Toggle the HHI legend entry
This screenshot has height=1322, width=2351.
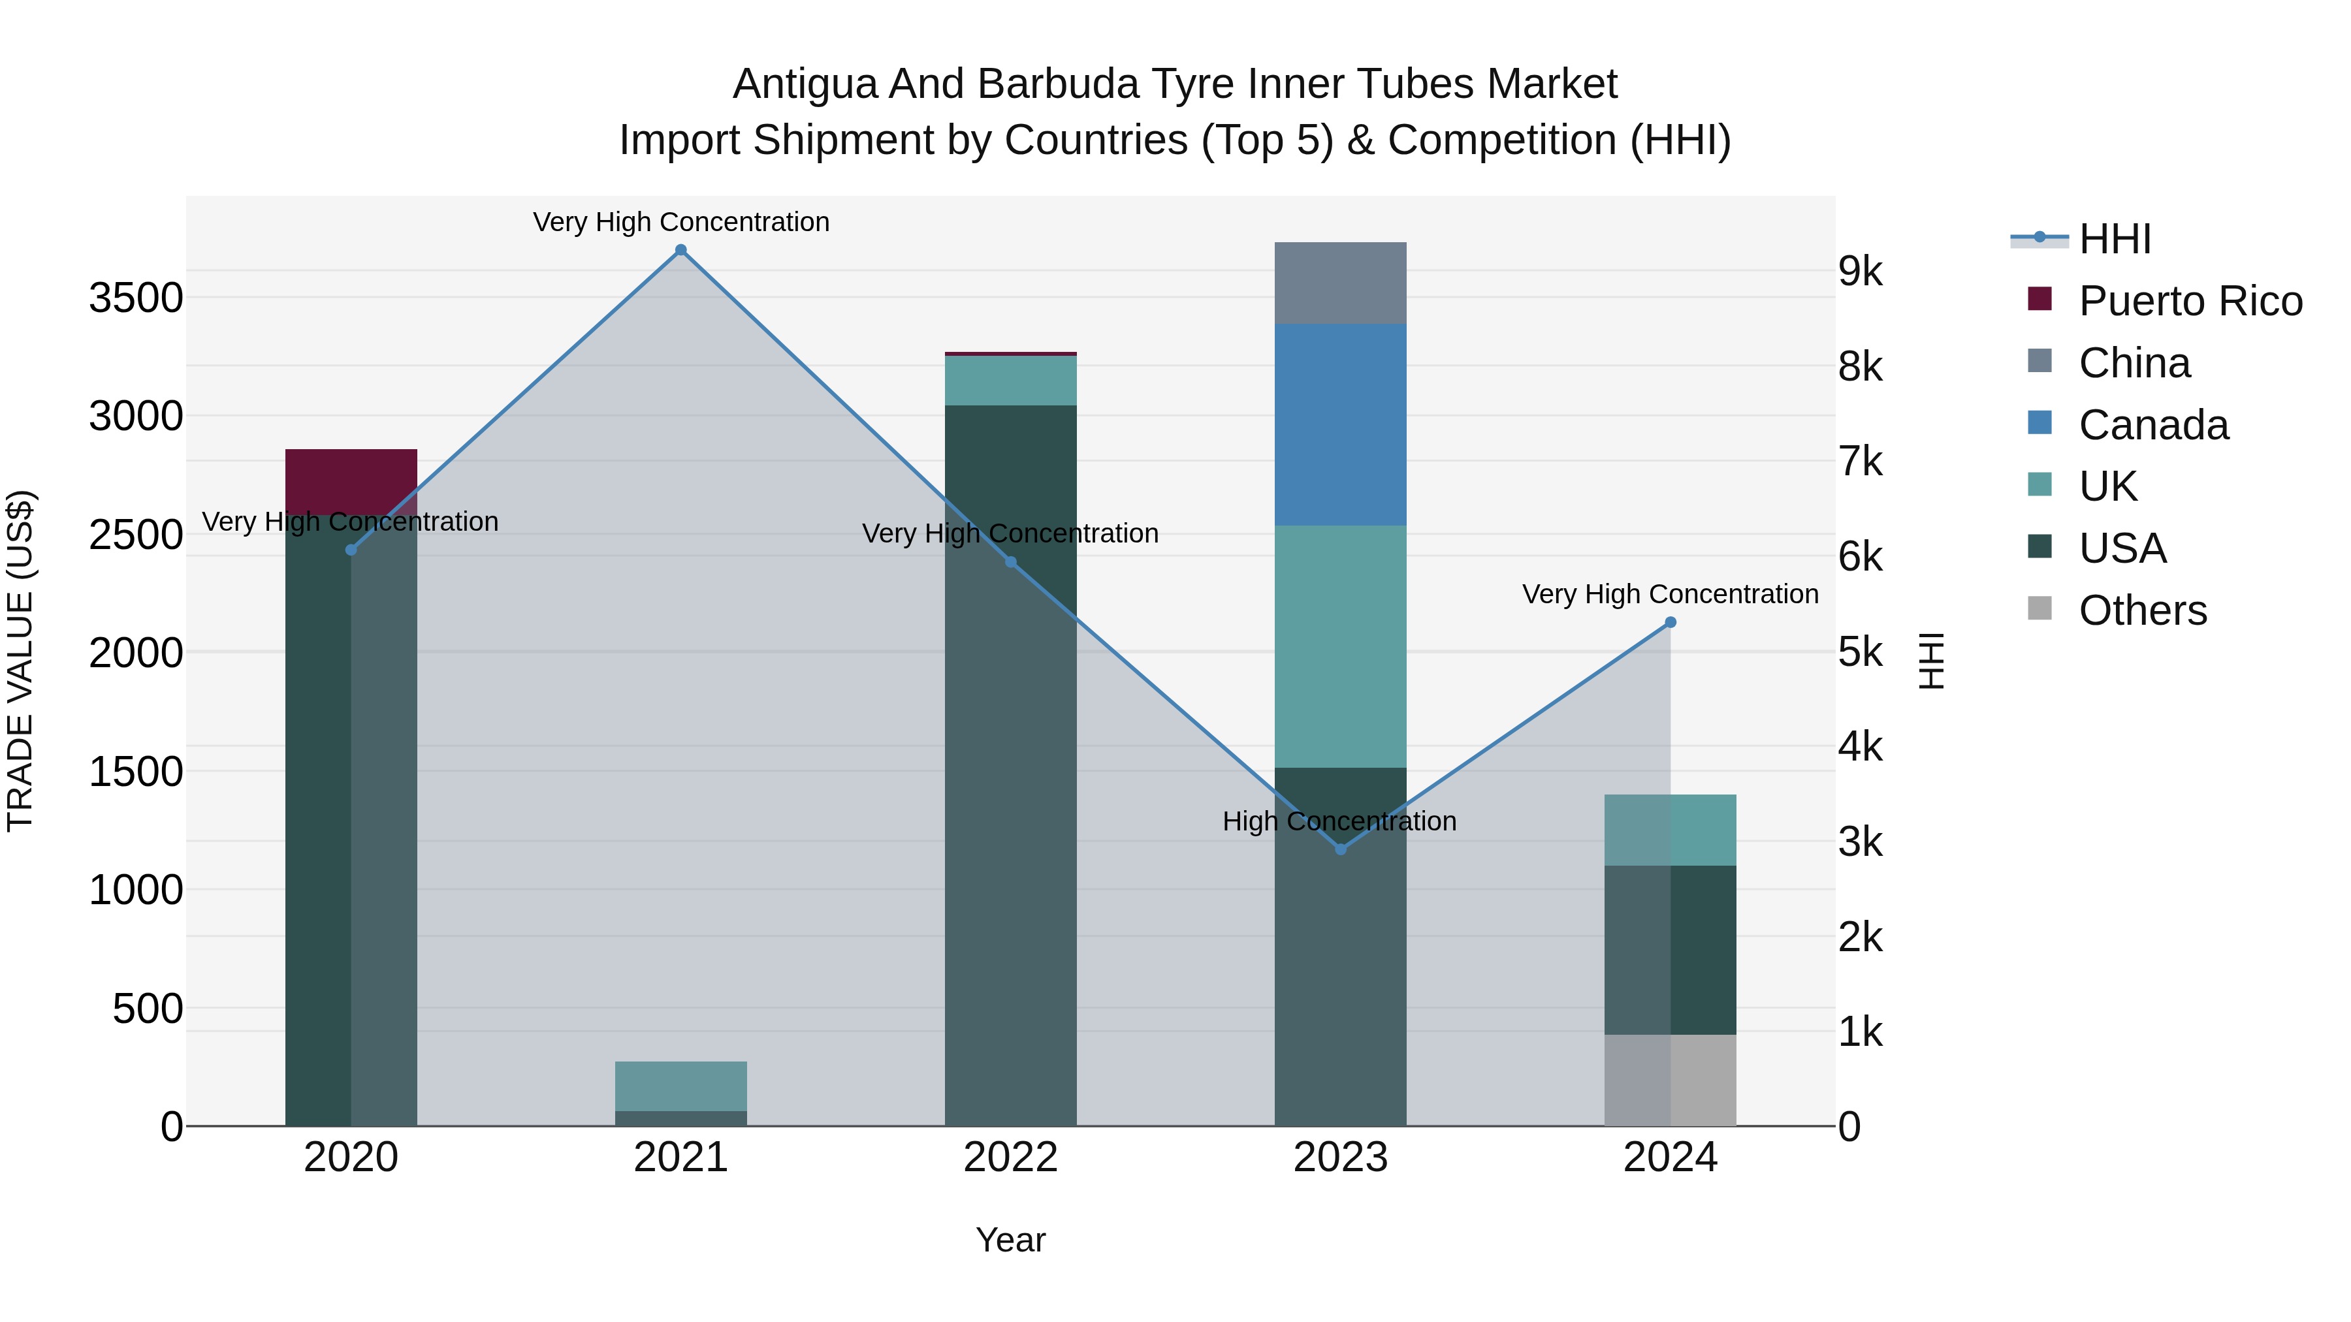(2081, 239)
